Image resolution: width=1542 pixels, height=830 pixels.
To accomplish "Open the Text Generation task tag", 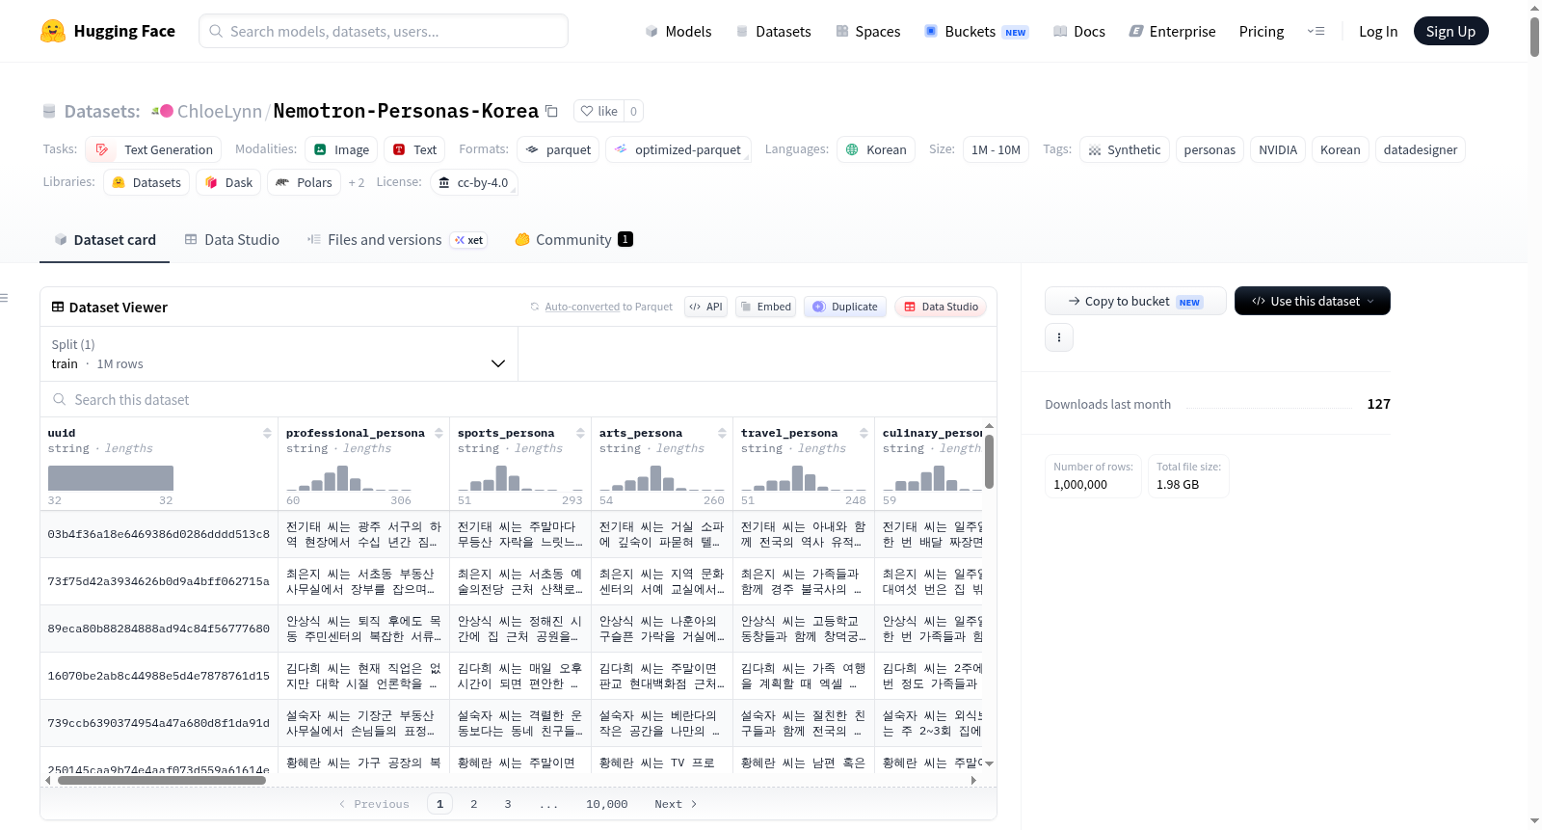I will [x=153, y=149].
